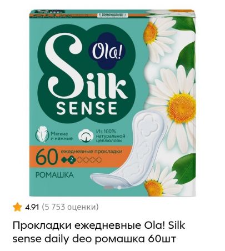Click the empty absorbency diamonds row
Screen dimensions: 225x251
89,160
